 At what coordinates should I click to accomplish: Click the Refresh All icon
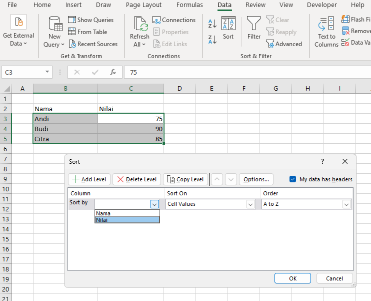139,31
